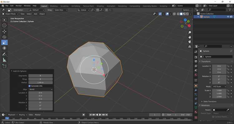Select the Annotate tool
The image size is (234, 124).
[x=4, y=54]
